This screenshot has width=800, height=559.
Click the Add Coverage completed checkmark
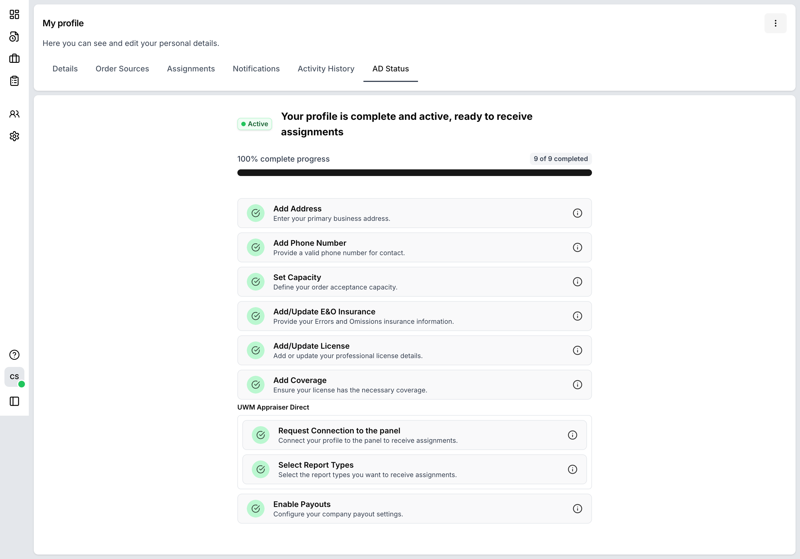(x=256, y=385)
